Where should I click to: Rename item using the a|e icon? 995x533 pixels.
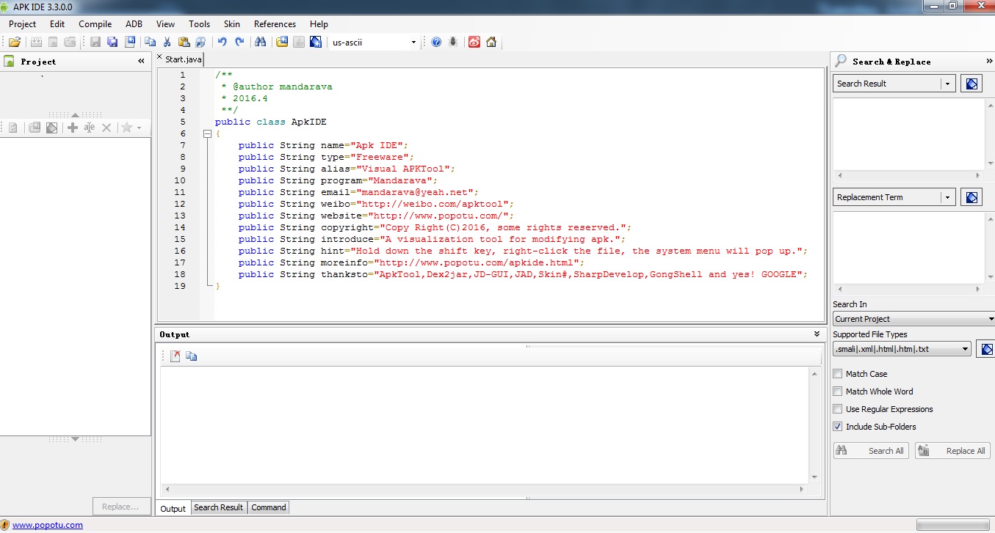[x=90, y=128]
